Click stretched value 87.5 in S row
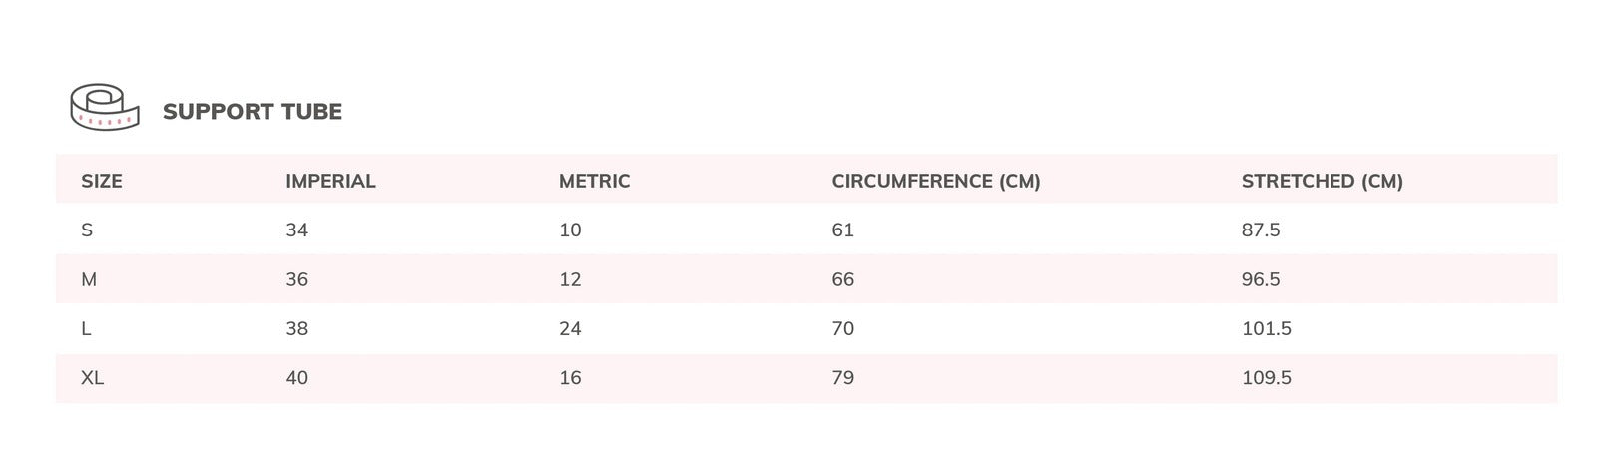The image size is (1597, 459). [x=1261, y=230]
